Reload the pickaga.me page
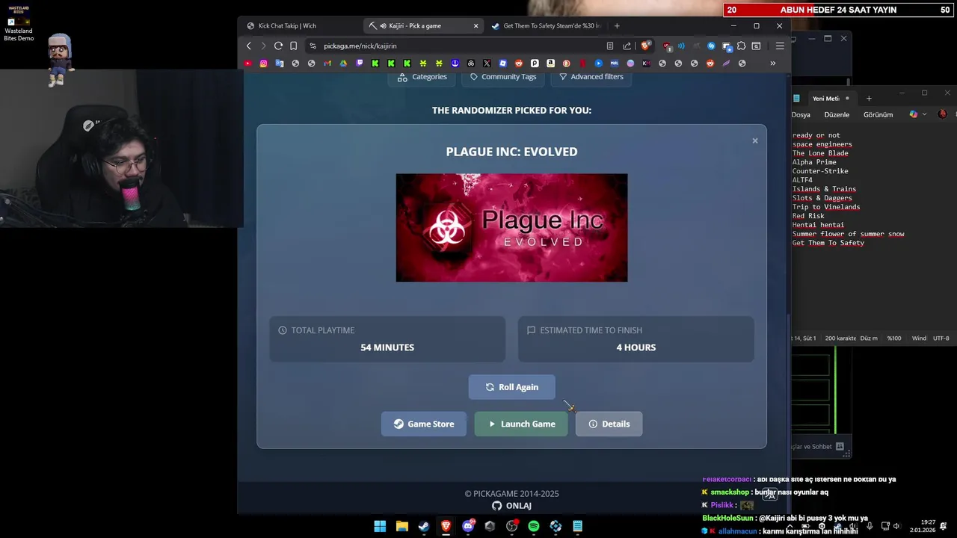This screenshot has width=957, height=538. coord(278,46)
